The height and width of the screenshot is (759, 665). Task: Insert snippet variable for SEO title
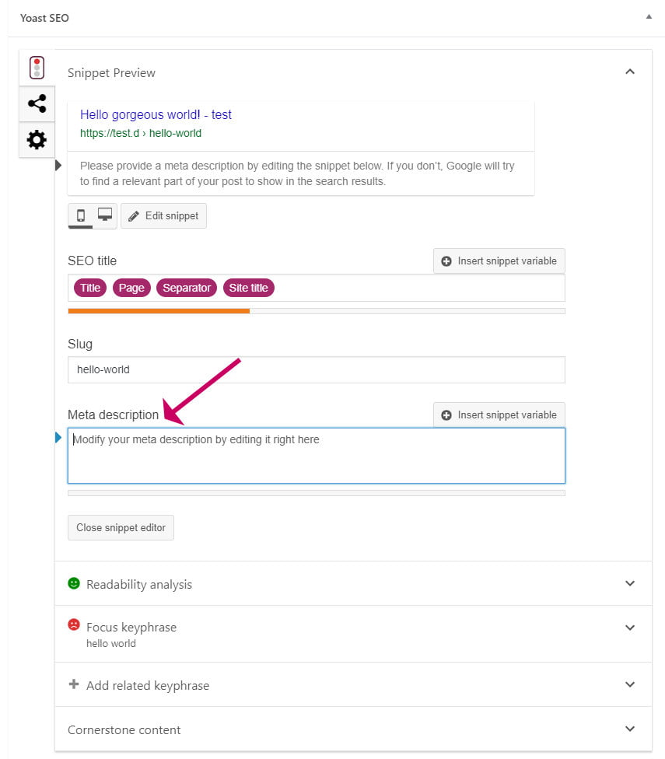pos(499,261)
